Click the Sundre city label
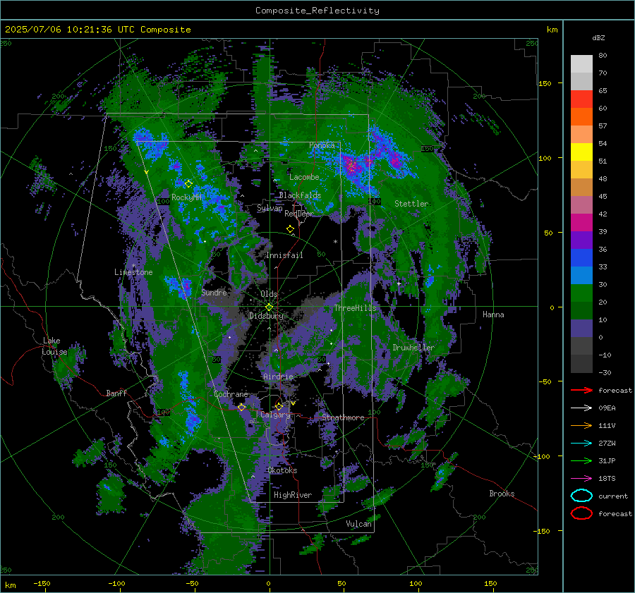The height and width of the screenshot is (593, 635). pos(214,292)
